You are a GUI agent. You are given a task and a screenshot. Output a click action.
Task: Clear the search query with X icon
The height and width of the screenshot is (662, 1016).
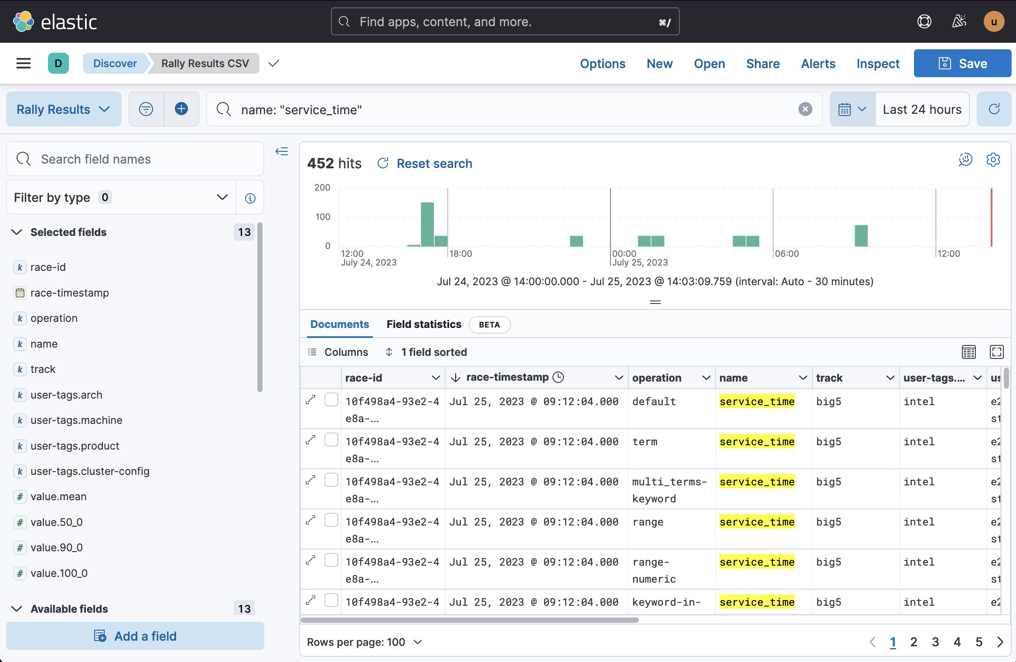point(805,109)
